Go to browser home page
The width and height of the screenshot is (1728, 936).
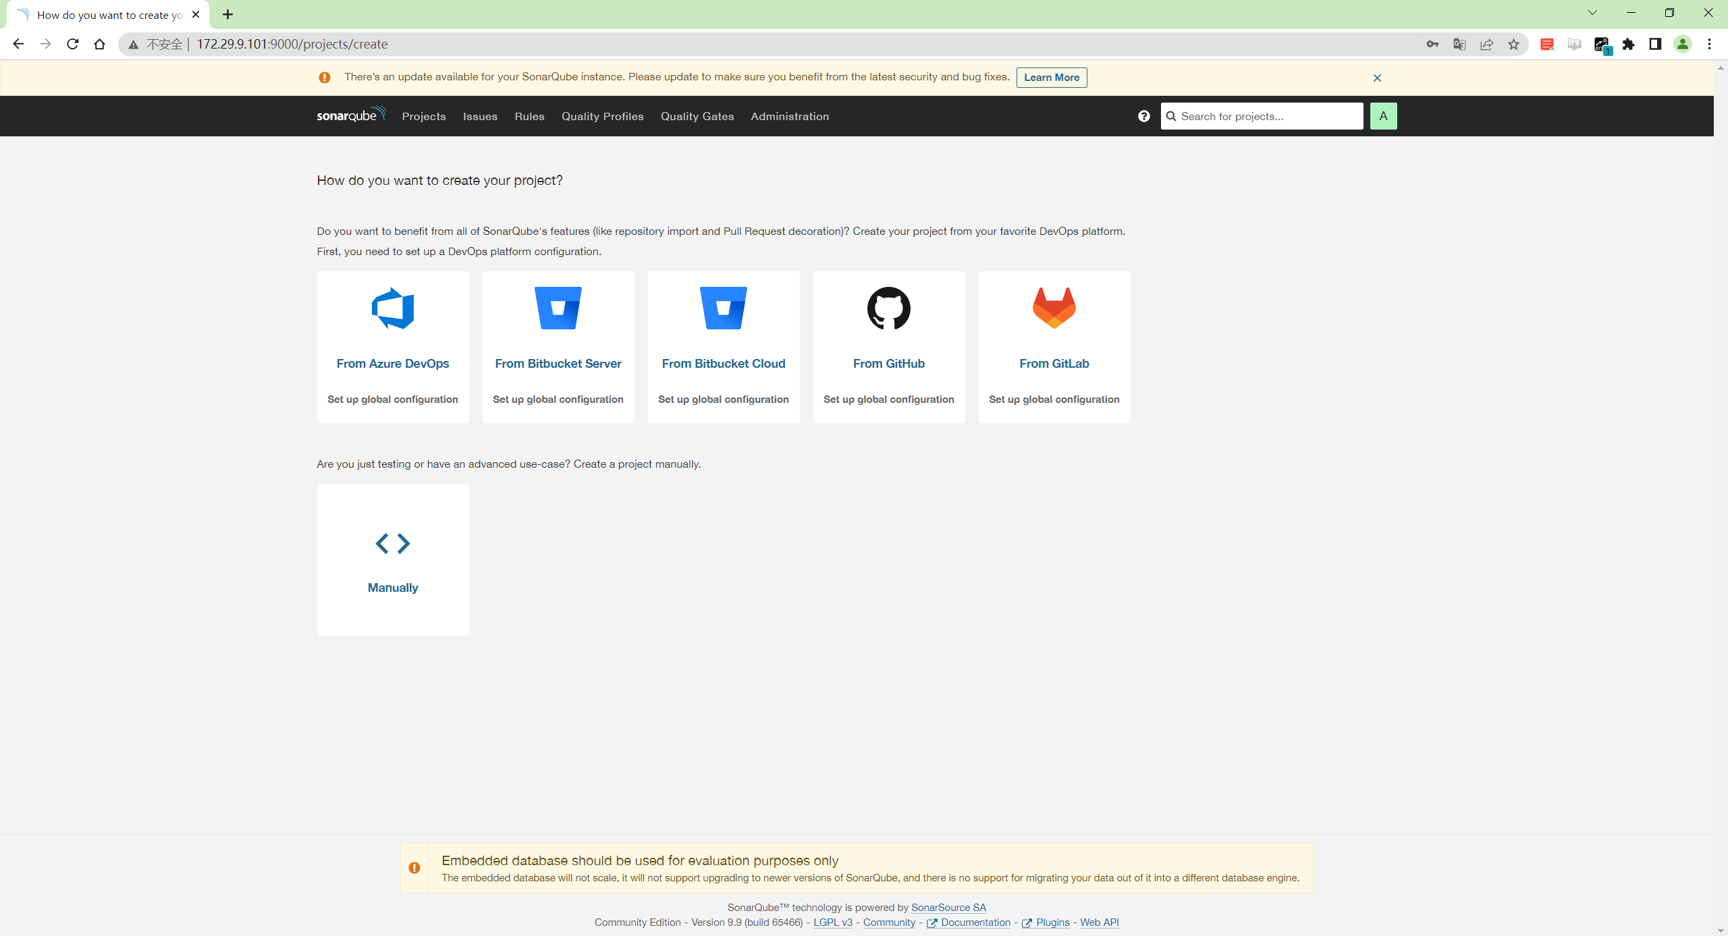[99, 44]
